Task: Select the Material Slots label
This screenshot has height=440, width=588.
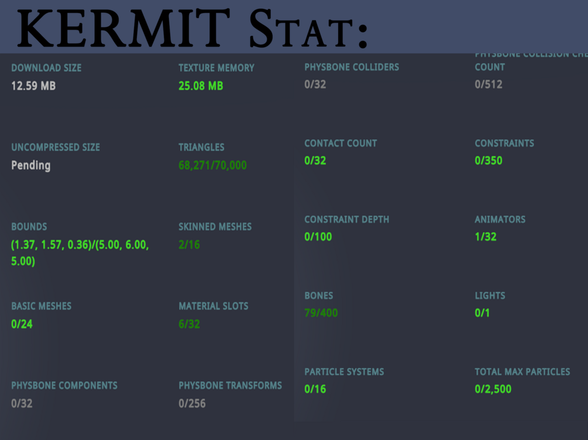Action: coord(214,306)
